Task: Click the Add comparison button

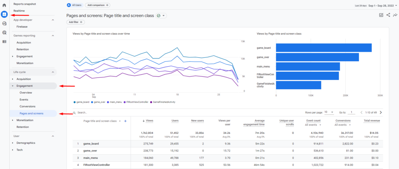Action: [98, 5]
